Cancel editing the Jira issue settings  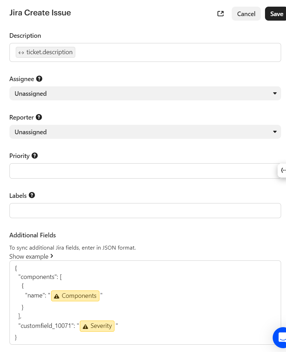[x=246, y=14]
